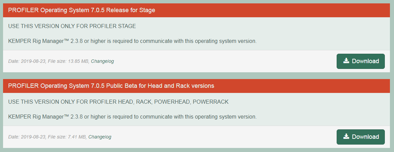Download the 7.41 MB Public Beta file

[361, 137]
